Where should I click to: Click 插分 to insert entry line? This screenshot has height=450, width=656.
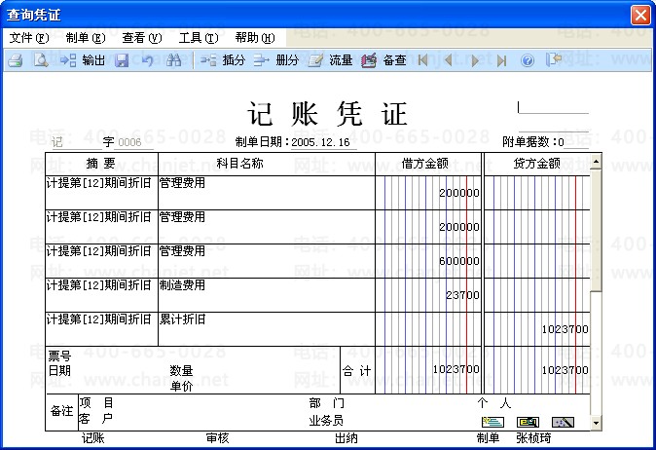223,60
